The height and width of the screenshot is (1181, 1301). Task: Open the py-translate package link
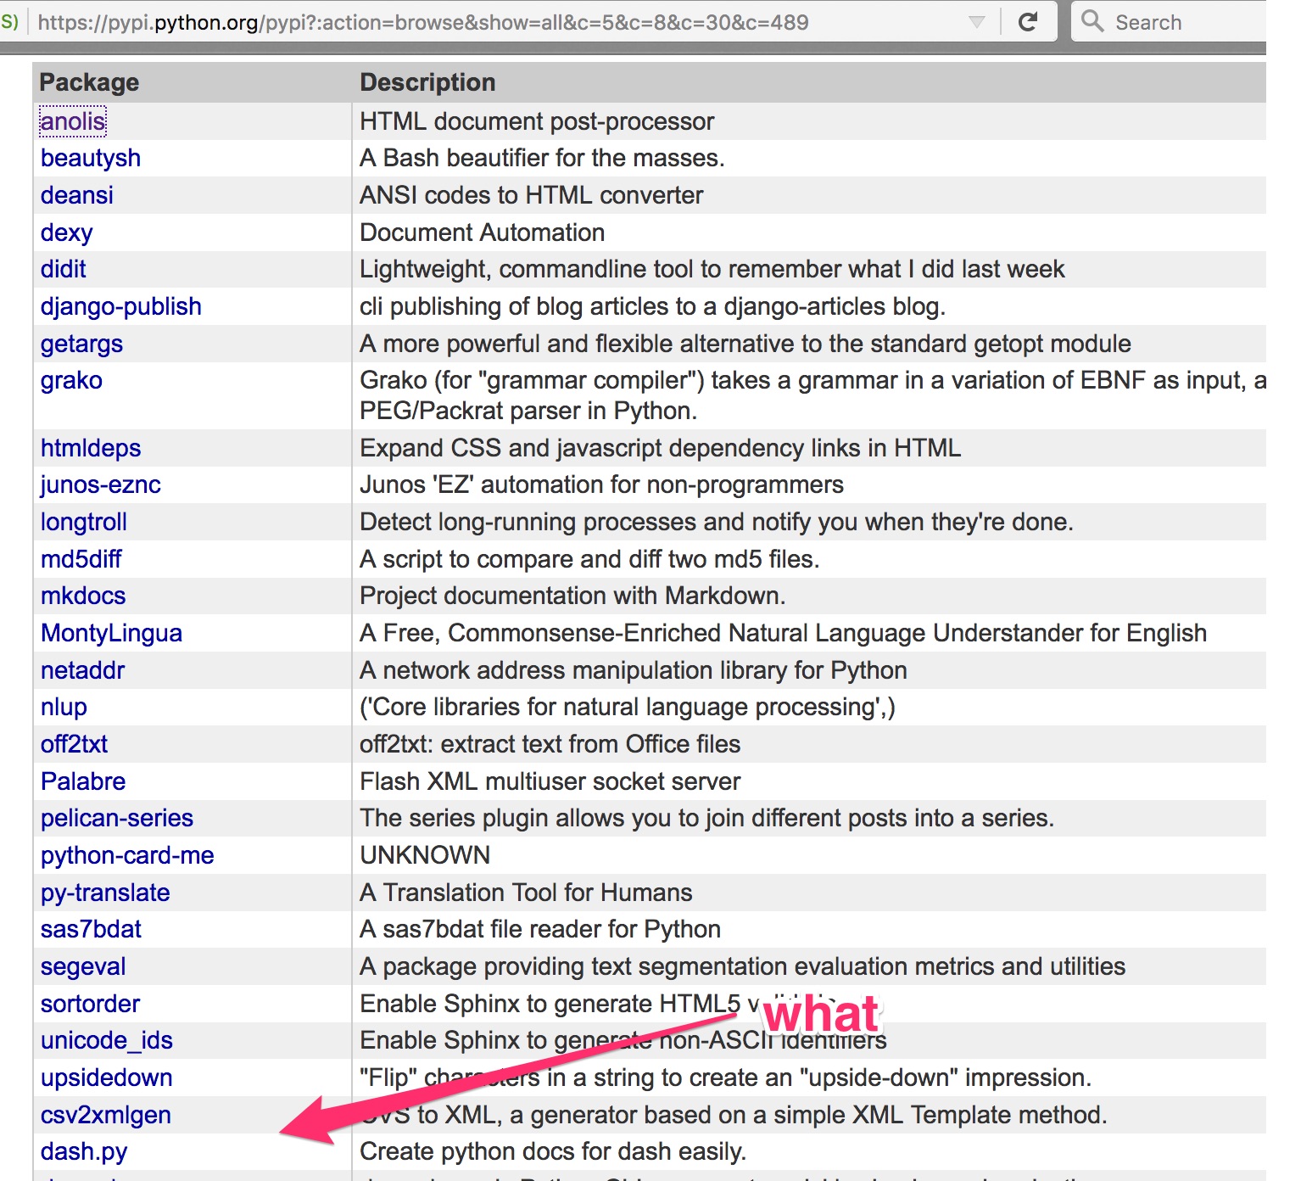coord(105,893)
